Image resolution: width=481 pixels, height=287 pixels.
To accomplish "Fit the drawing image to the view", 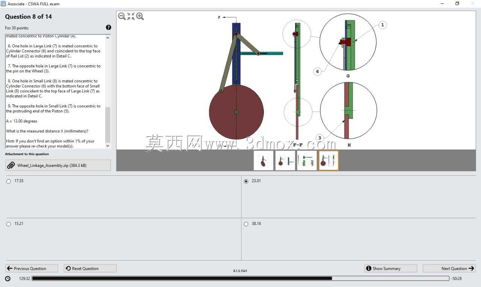I will 131,16.
